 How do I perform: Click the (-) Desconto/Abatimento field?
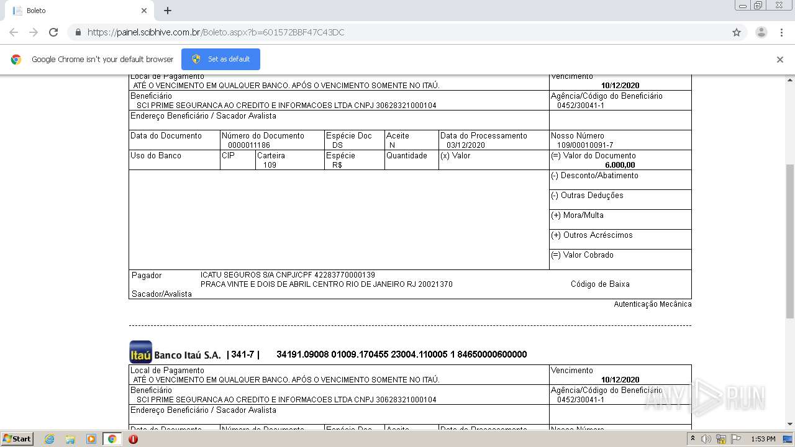tap(620, 180)
